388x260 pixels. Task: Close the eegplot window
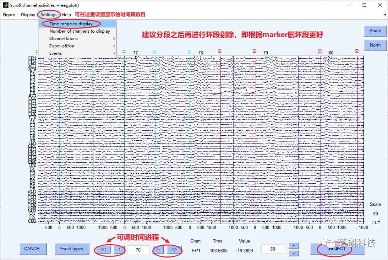pos(380,5)
